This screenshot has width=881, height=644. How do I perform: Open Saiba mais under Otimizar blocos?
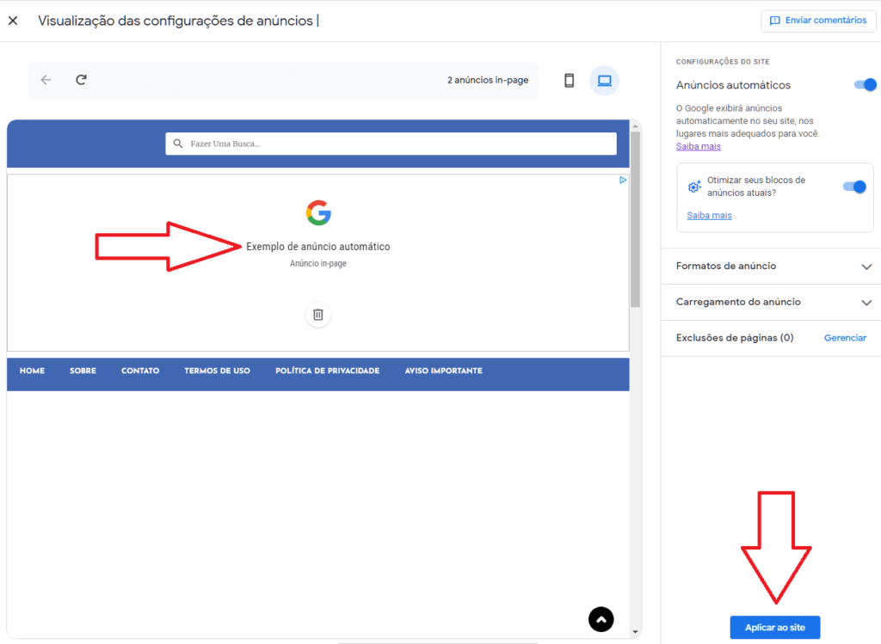(709, 216)
